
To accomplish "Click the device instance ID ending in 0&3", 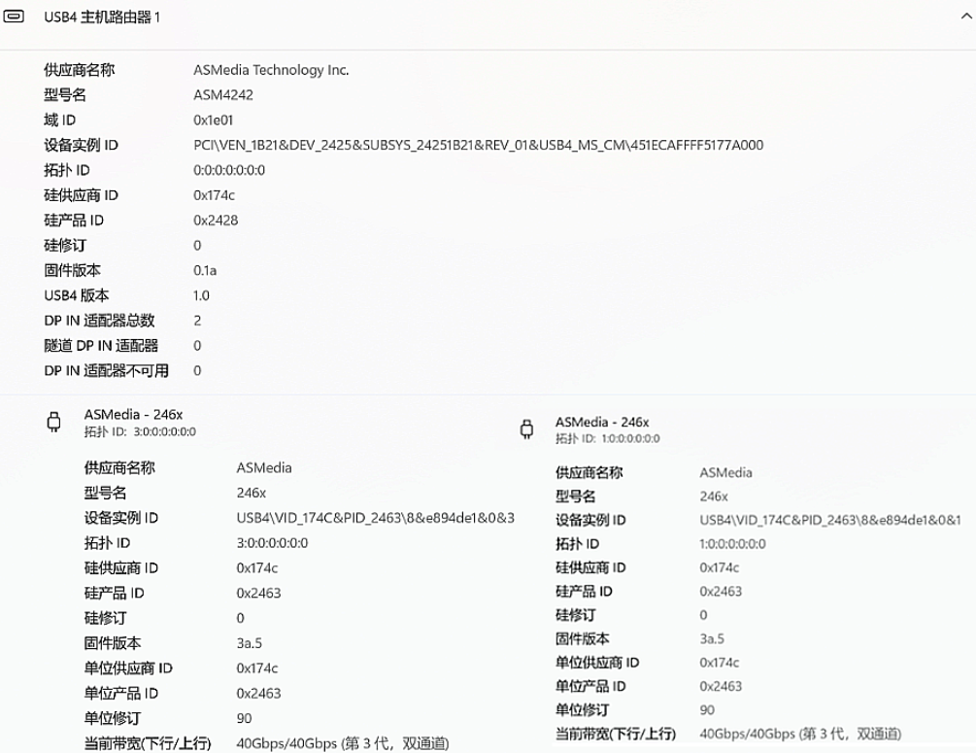I will point(375,518).
